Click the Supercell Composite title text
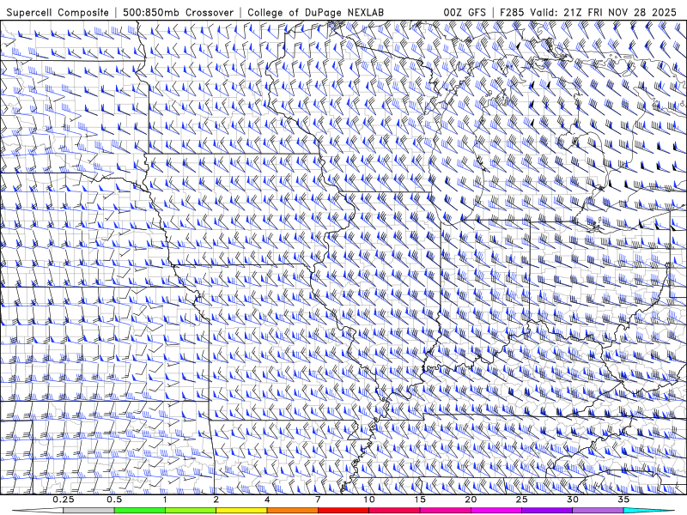 [x=58, y=12]
